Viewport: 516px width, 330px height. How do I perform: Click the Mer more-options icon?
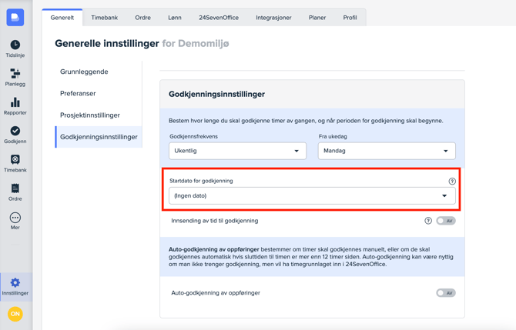(x=15, y=220)
